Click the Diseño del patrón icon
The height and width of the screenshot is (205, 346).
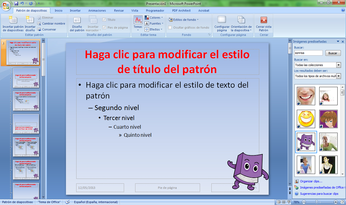click(77, 20)
